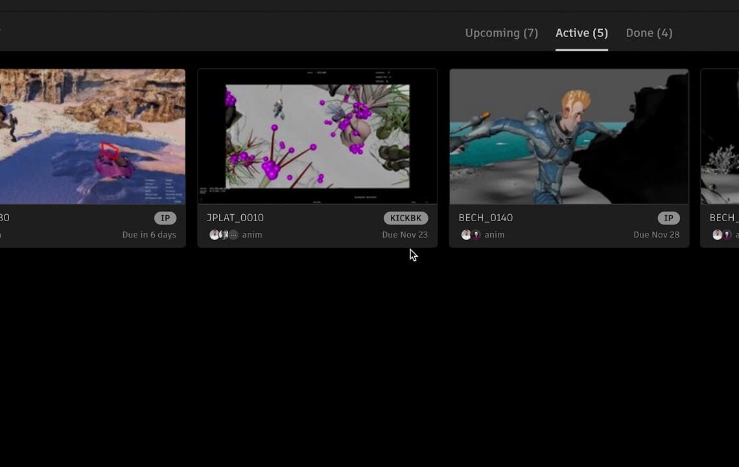Click the anim task type label on BECH_0140

(495, 235)
